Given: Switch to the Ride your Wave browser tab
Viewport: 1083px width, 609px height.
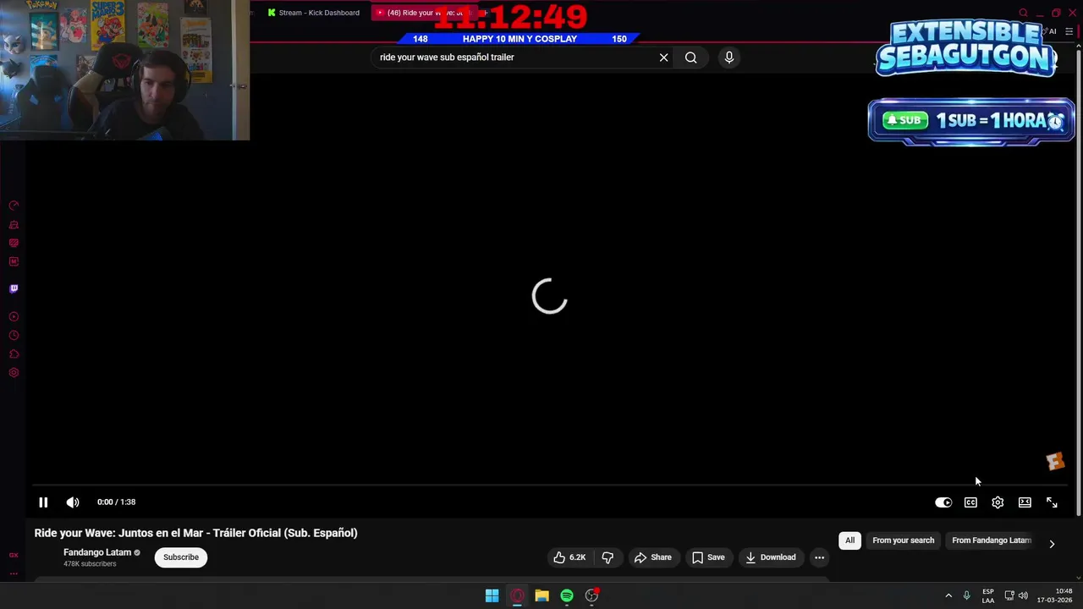Looking at the screenshot, I should tap(423, 13).
